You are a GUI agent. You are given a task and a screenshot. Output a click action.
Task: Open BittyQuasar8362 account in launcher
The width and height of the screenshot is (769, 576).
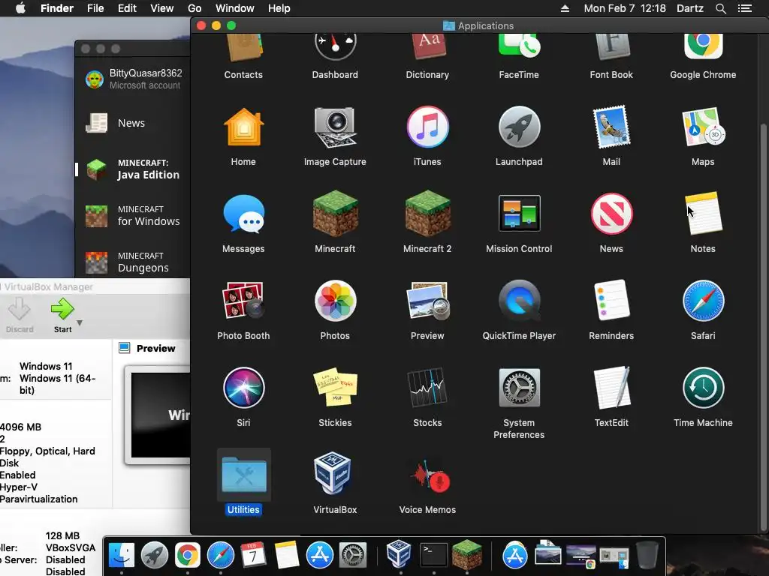click(x=132, y=79)
